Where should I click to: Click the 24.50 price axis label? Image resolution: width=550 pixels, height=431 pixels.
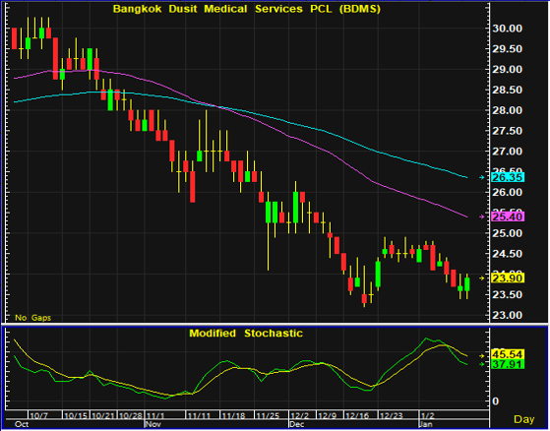click(508, 254)
